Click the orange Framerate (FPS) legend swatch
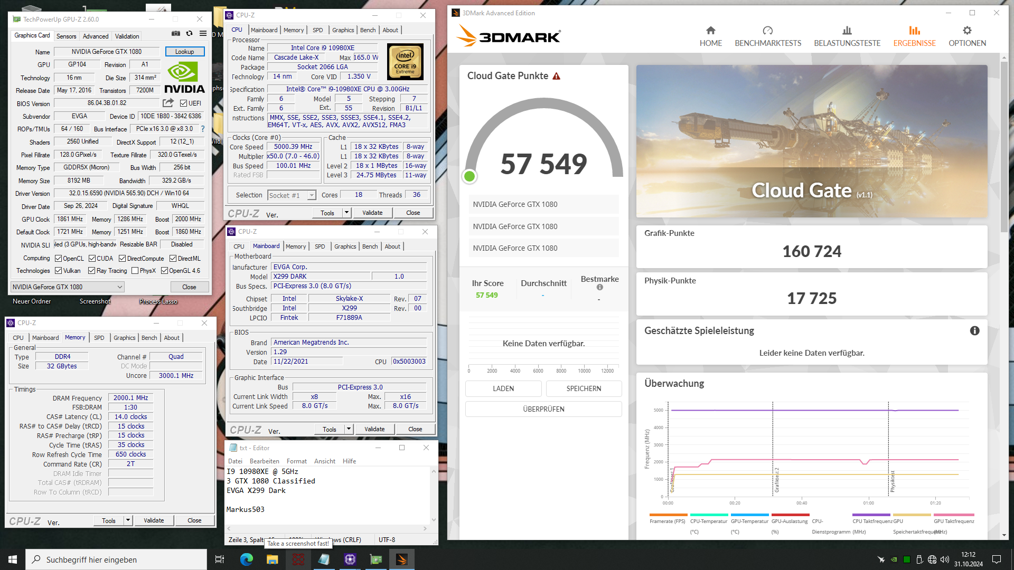 669,515
